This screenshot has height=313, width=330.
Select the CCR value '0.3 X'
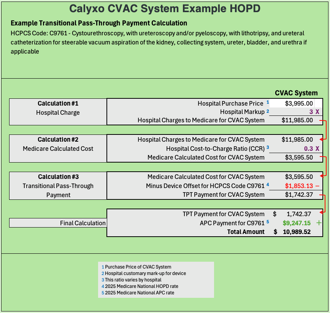point(312,149)
